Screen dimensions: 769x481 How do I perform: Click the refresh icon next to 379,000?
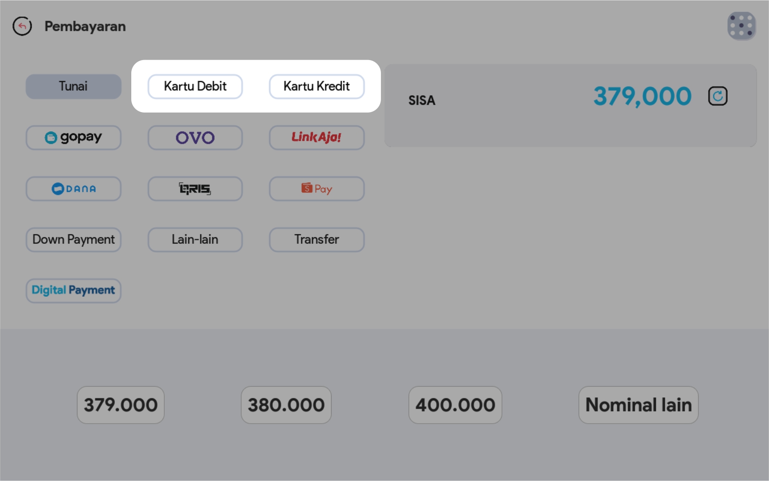[717, 96]
